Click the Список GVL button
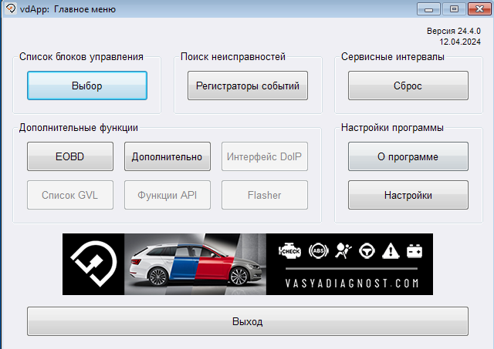Viewport: 494px width, 349px height. pyautogui.click(x=70, y=195)
